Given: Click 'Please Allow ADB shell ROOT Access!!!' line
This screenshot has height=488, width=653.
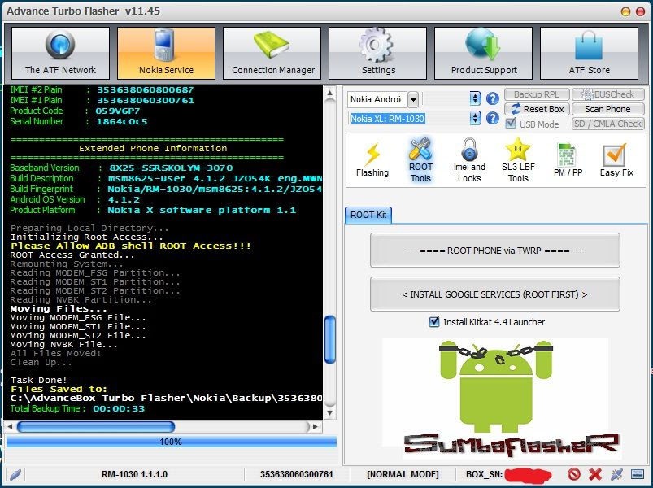Looking at the screenshot, I should click(131, 246).
